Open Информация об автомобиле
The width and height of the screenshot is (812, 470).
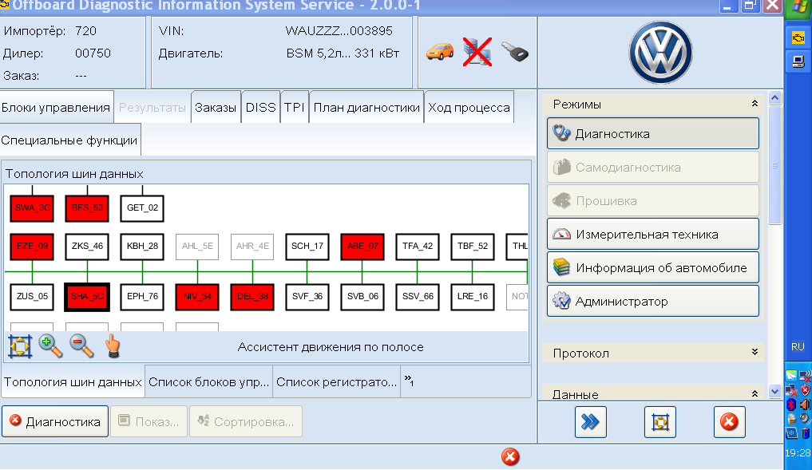[652, 268]
